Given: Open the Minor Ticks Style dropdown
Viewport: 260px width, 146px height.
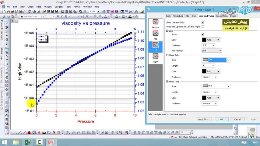Looking at the screenshot, I should (x=216, y=86).
